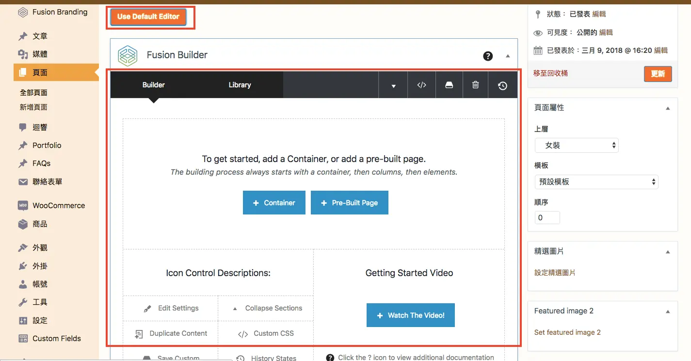This screenshot has width=691, height=361.
Task: Open the toolbar dropdown caret in builder bar
Action: click(x=393, y=85)
